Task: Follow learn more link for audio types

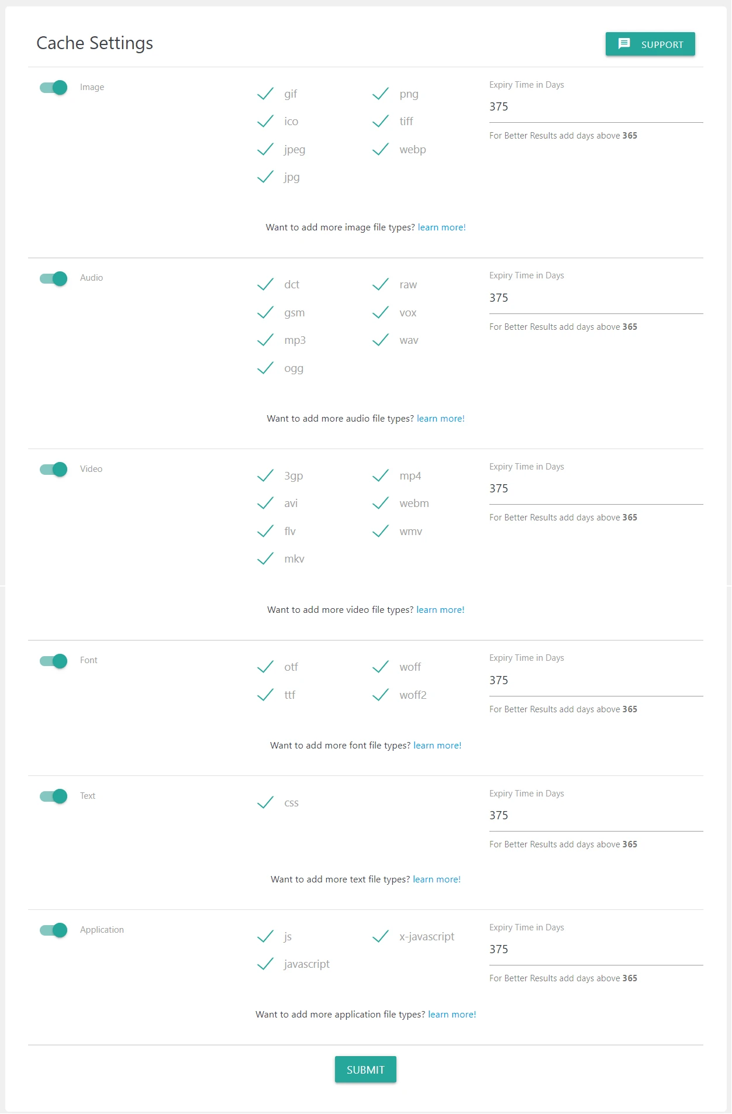Action: (440, 419)
